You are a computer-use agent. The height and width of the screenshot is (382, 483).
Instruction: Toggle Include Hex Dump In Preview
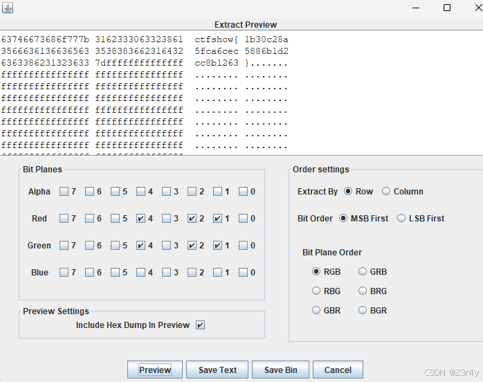200,325
